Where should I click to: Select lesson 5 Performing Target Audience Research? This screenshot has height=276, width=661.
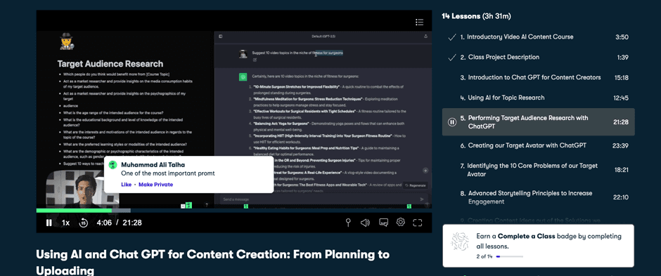coord(539,122)
